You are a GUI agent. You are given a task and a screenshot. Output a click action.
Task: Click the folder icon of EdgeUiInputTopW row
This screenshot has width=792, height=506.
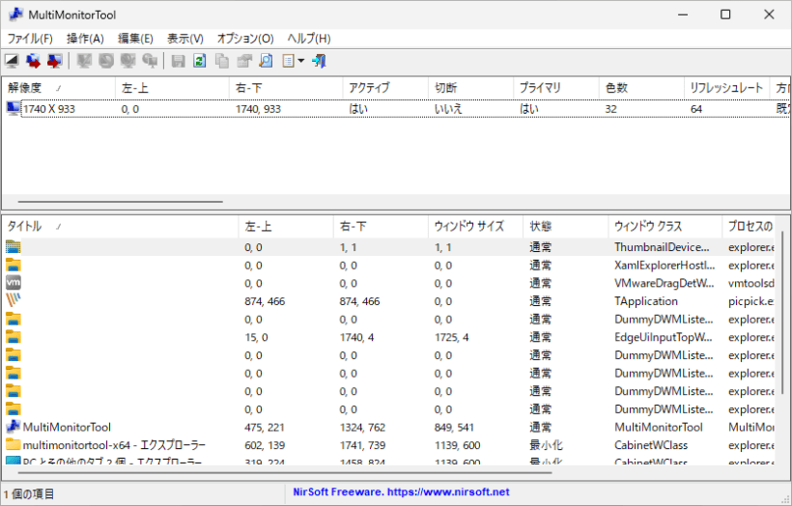coord(14,337)
